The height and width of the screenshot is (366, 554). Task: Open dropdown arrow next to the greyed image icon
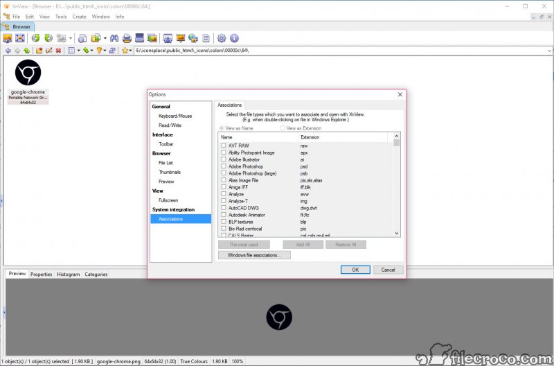point(71,38)
